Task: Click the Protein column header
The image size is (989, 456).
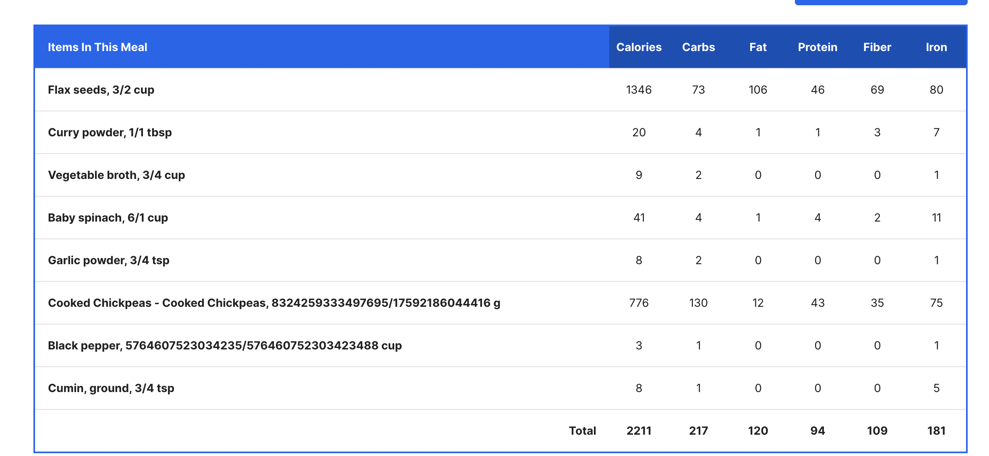Action: 817,47
